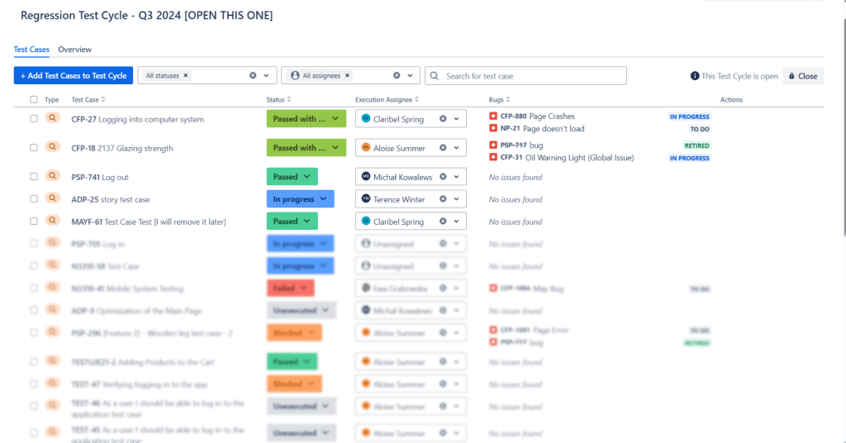Open the Passed with... status dropdown for CFP-27

[x=306, y=119]
